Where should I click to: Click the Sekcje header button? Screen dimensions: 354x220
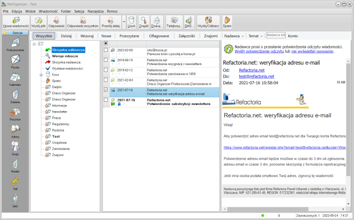click(15, 33)
